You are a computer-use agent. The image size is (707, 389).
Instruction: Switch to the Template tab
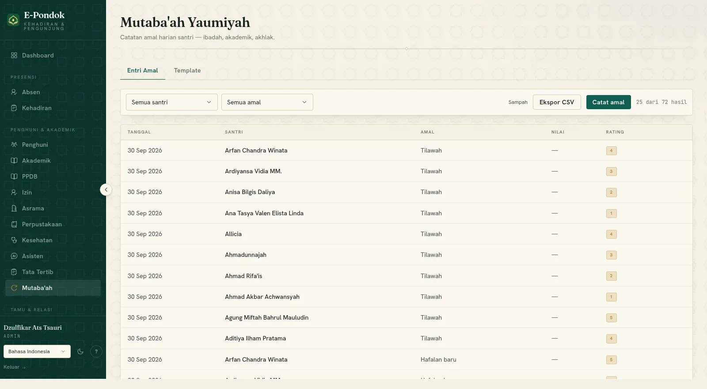187,70
